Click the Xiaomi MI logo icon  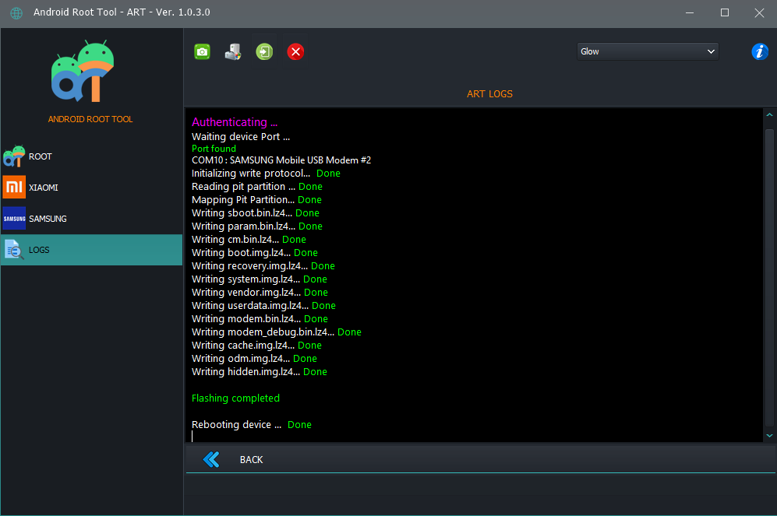[x=14, y=187]
